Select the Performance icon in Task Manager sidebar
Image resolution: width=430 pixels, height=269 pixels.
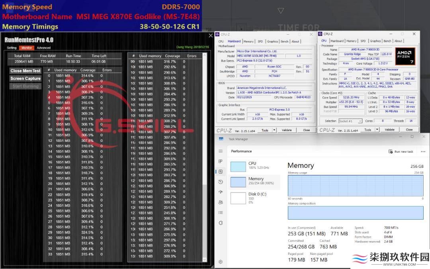(x=221, y=171)
